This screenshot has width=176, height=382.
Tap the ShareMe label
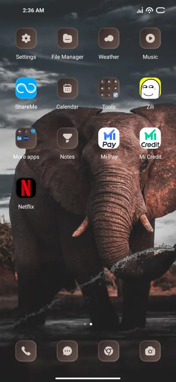tap(26, 107)
